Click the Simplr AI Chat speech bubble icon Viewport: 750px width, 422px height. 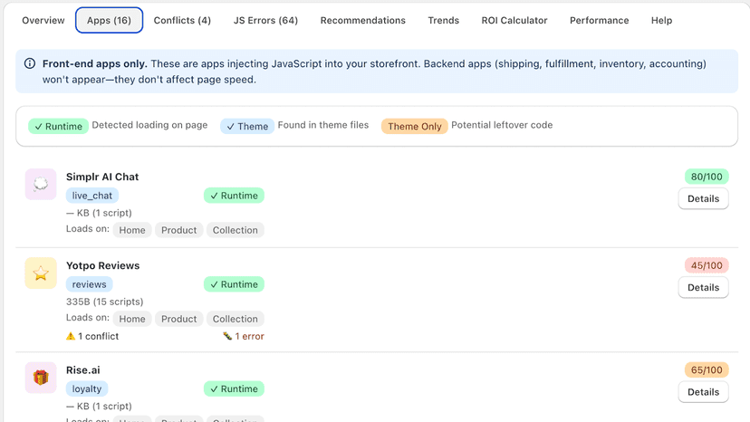tap(41, 184)
